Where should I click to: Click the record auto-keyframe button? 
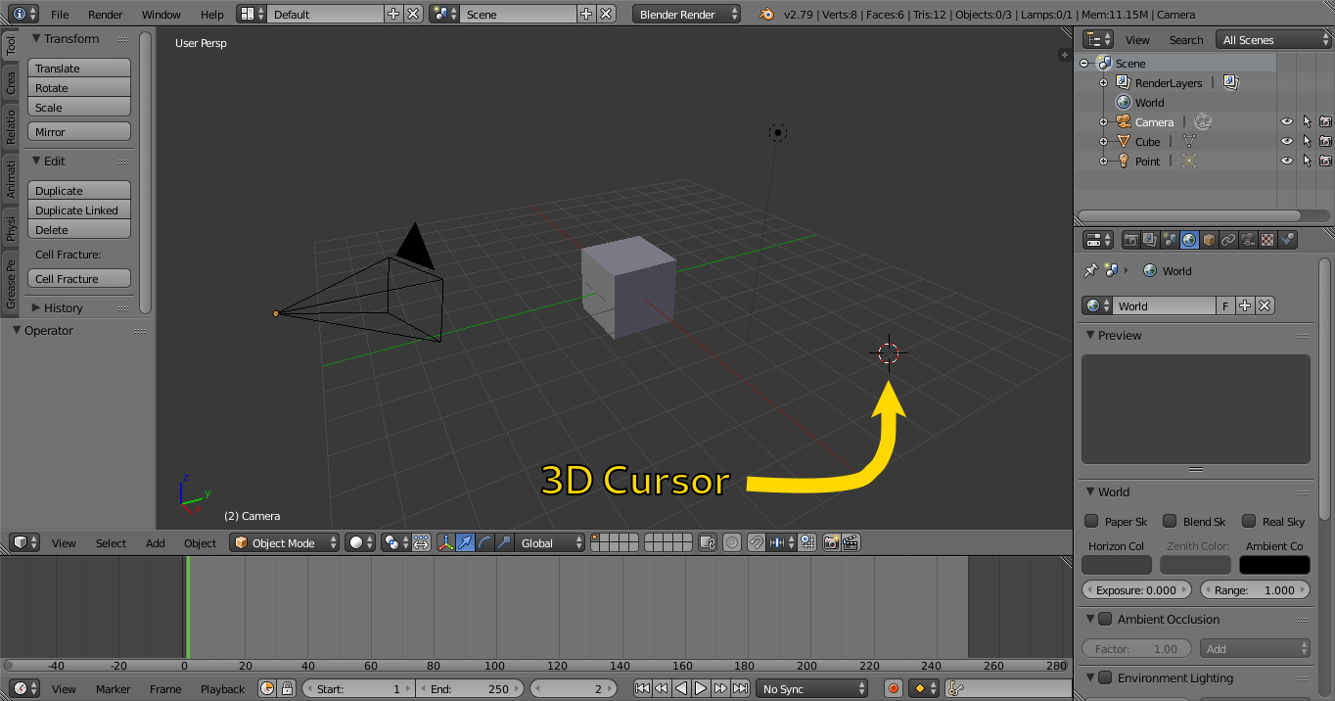(893, 689)
